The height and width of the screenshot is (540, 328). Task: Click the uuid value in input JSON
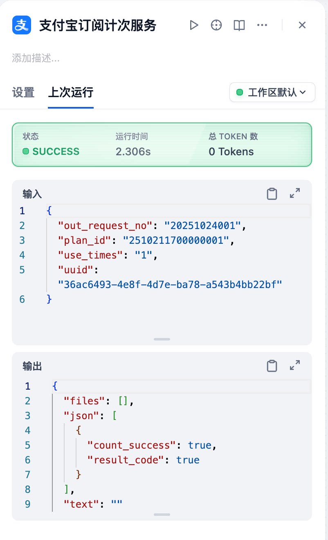pos(171,284)
